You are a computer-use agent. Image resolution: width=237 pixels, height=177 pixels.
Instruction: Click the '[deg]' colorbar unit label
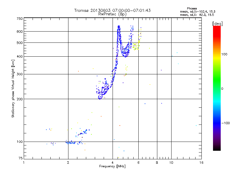(217, 24)
